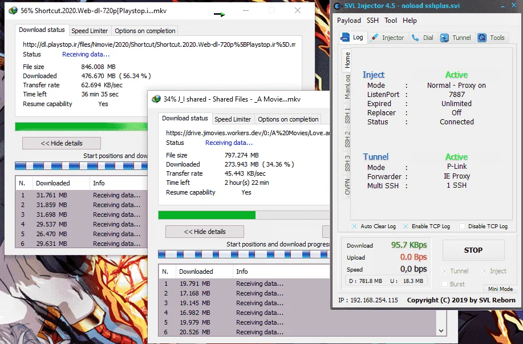523x344 pixels.
Task: Click the N. column header in J_I shared list
Action: pyautogui.click(x=167, y=272)
